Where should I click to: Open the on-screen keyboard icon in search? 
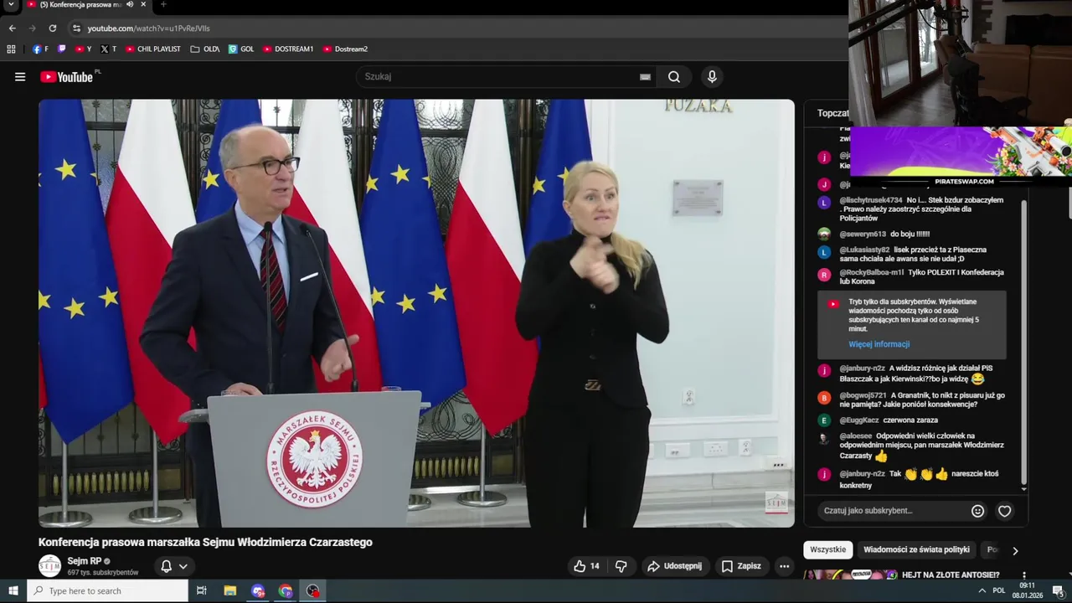point(645,77)
